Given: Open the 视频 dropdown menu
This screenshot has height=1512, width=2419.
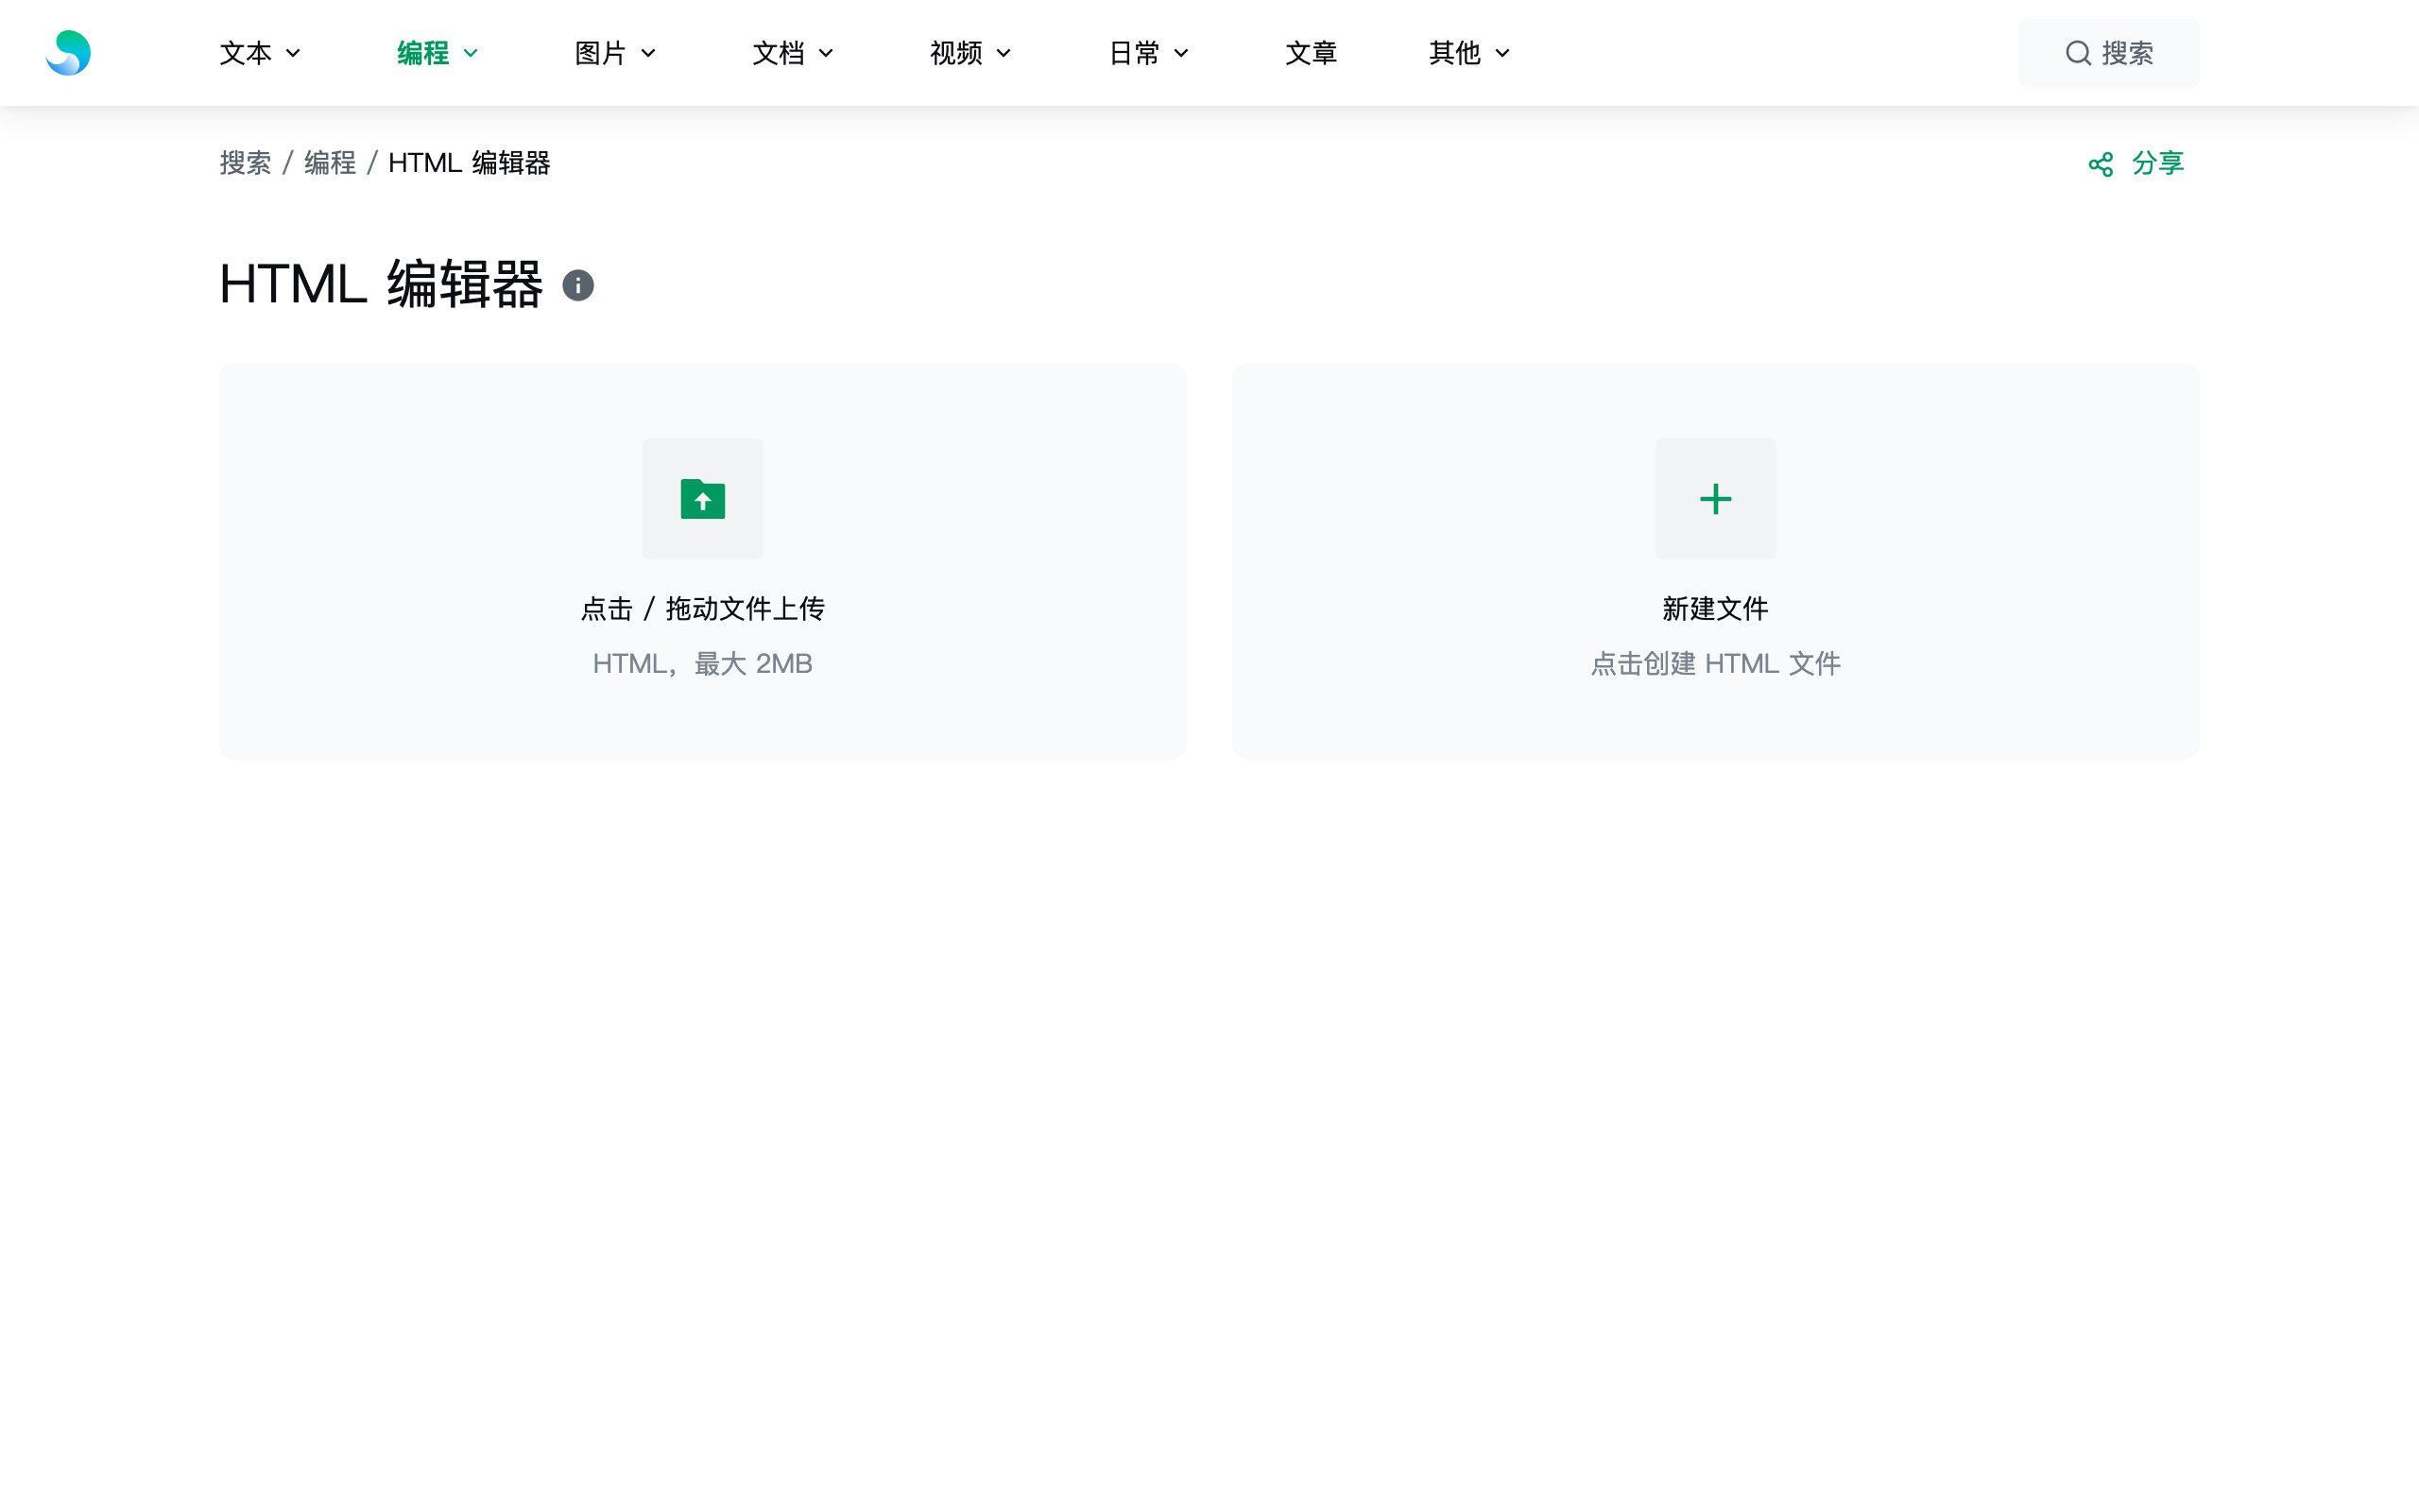Looking at the screenshot, I should coord(971,53).
